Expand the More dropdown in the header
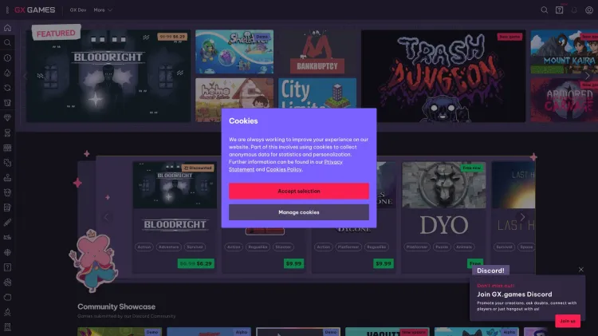The image size is (598, 336). 103,10
